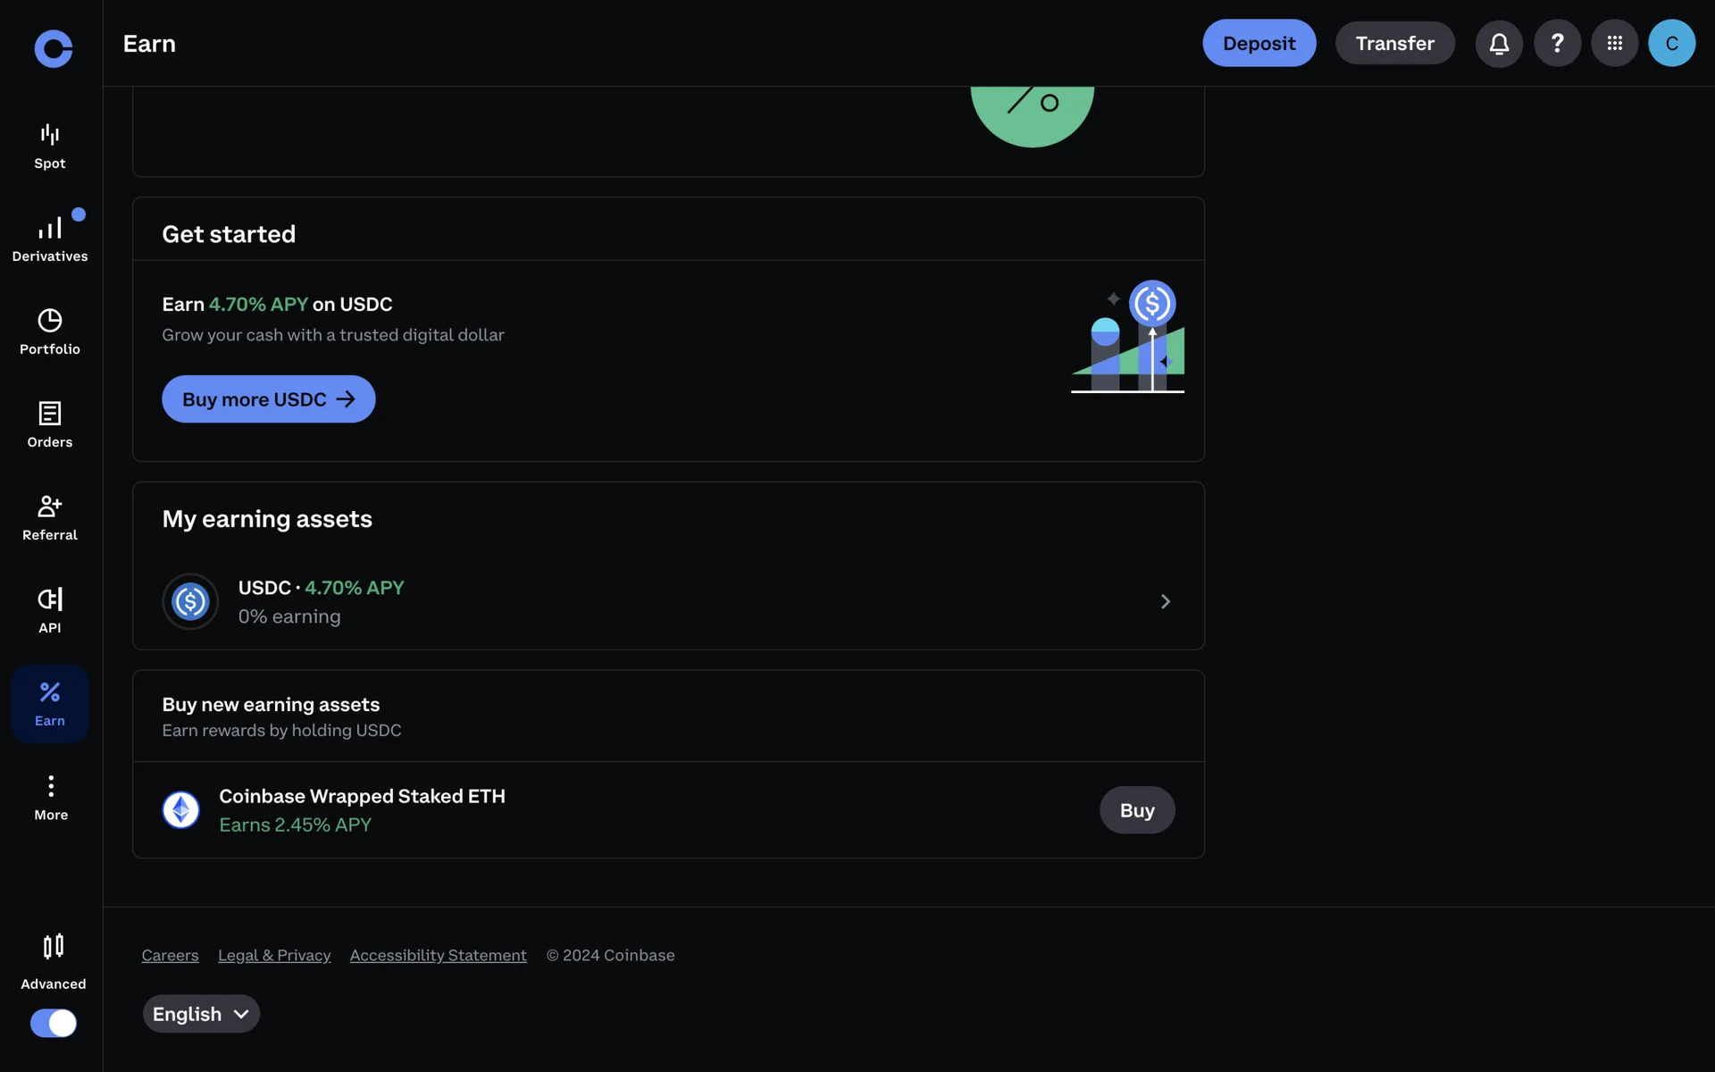Image resolution: width=1715 pixels, height=1072 pixels.
Task: Open the Spot trading section
Action: [50, 147]
